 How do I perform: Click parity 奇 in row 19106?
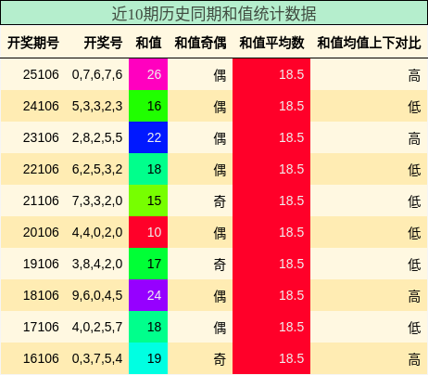[x=220, y=265]
